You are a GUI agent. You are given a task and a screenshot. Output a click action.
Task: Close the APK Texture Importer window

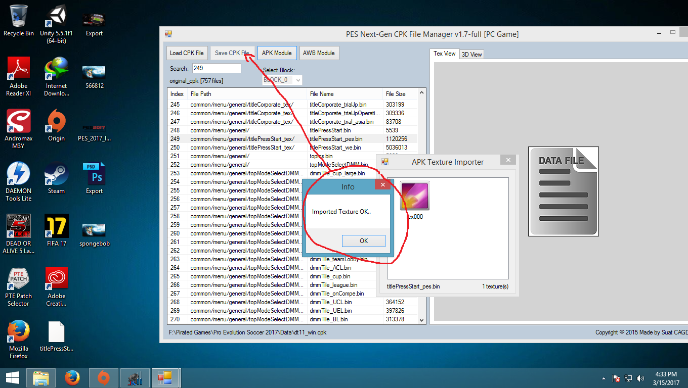click(x=508, y=160)
